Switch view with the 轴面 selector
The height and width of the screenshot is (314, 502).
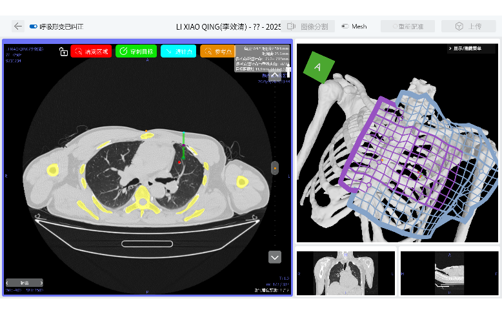click(25, 282)
